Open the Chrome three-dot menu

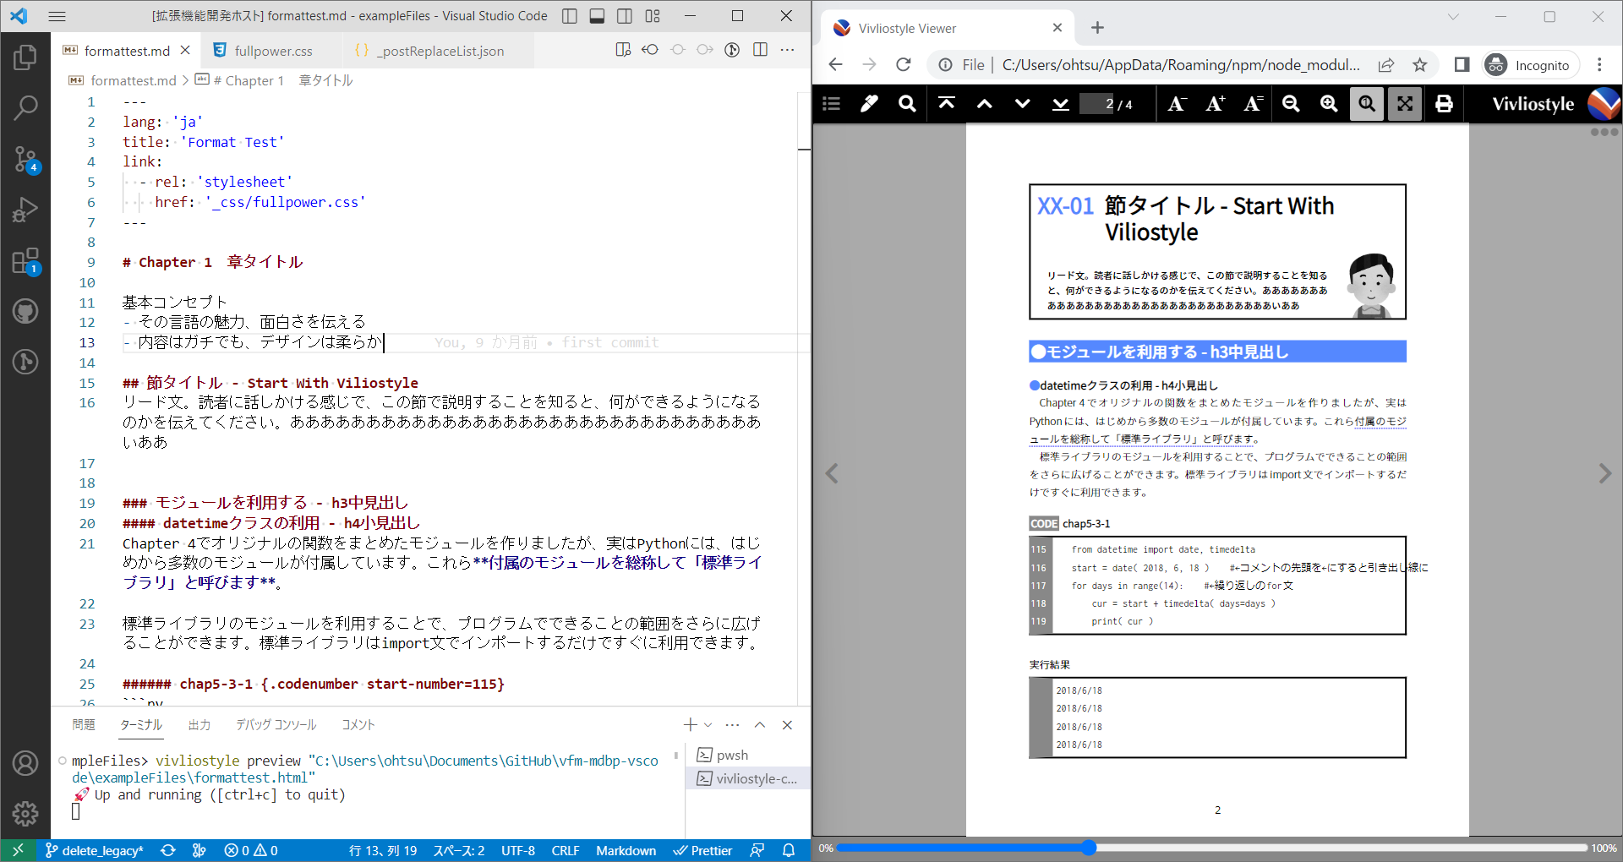[x=1599, y=65]
